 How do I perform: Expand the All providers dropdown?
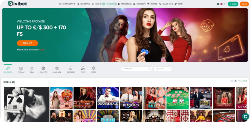click(163, 69)
